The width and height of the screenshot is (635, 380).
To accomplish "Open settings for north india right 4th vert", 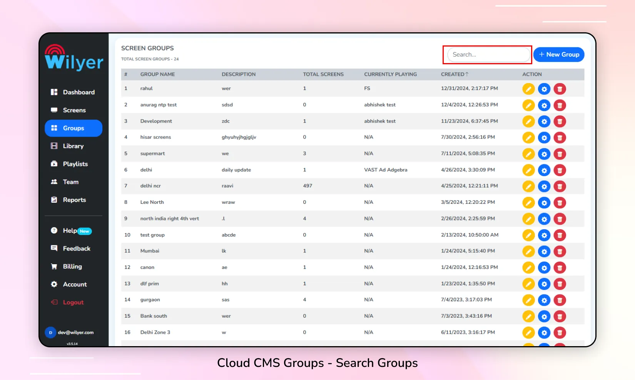I will tap(544, 219).
